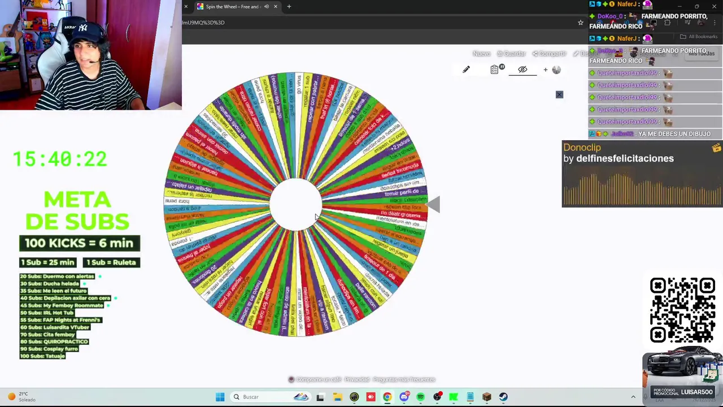Expand the system tray hidden icons chevron
Viewport: 723px width, 407px height.
633,397
